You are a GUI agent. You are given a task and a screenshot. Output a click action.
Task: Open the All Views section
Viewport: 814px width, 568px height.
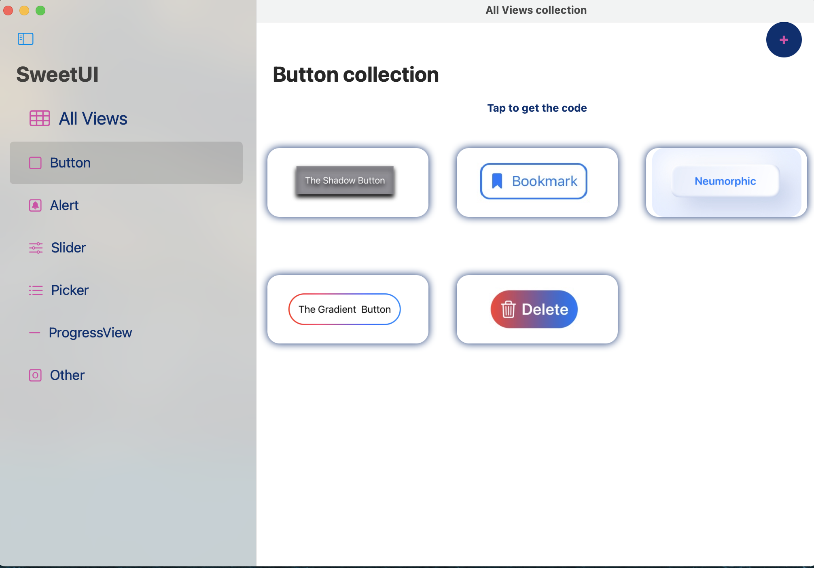pos(93,119)
